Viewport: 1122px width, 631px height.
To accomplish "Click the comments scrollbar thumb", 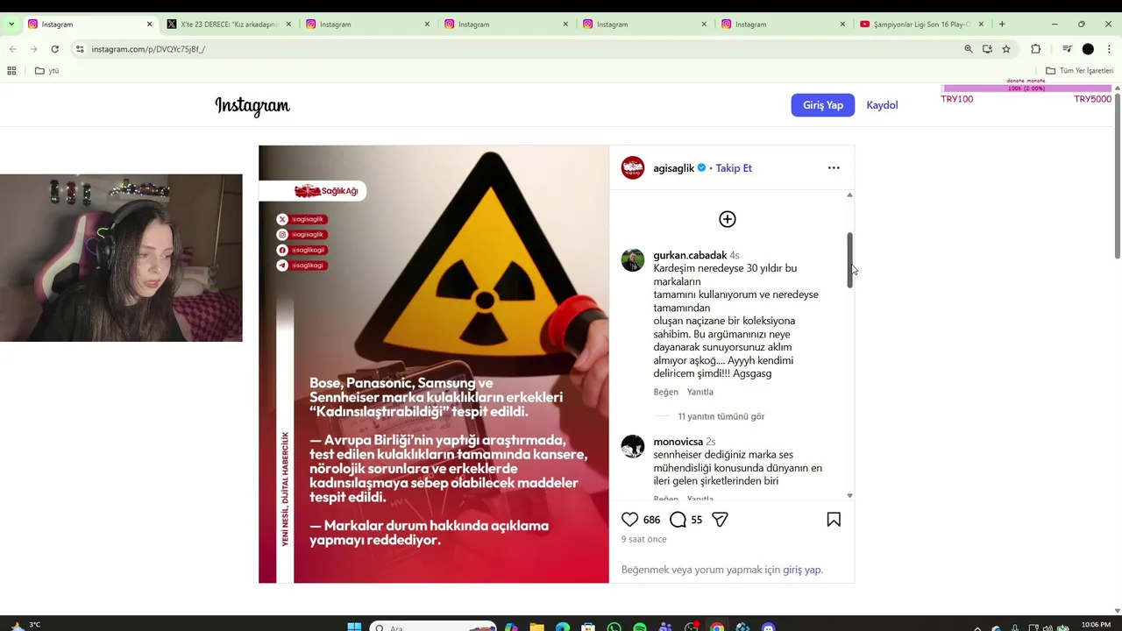I will pyautogui.click(x=849, y=259).
